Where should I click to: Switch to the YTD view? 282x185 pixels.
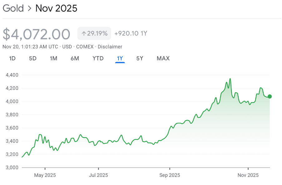coord(98,58)
